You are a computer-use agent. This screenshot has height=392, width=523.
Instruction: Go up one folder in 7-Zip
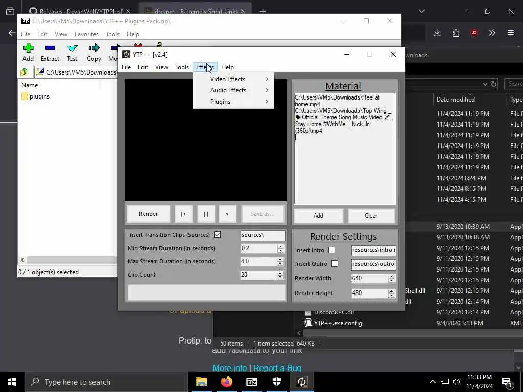coord(24,72)
